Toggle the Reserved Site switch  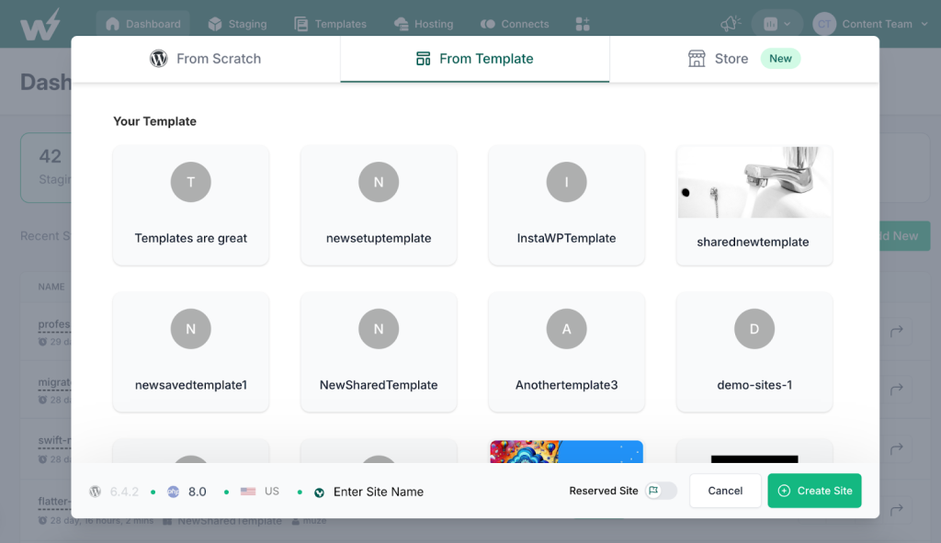661,491
